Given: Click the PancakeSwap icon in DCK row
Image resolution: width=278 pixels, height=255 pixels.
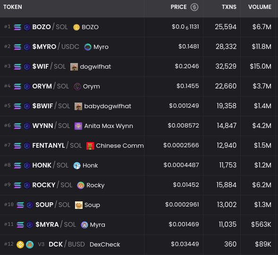Looking at the screenshot, I should point(30,245).
